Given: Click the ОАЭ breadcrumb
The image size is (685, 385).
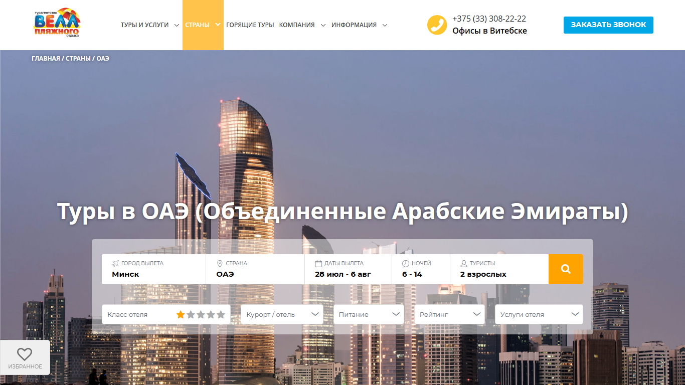Looking at the screenshot, I should click(103, 59).
